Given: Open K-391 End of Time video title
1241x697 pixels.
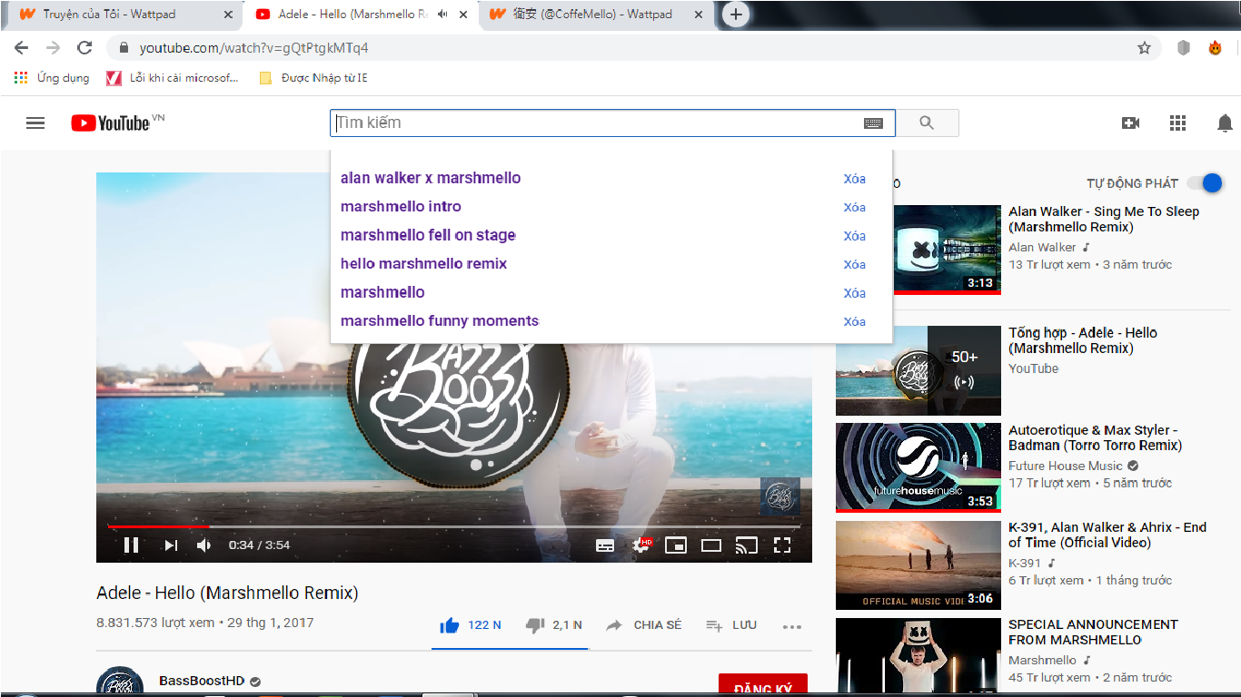Looking at the screenshot, I should coord(1107,535).
